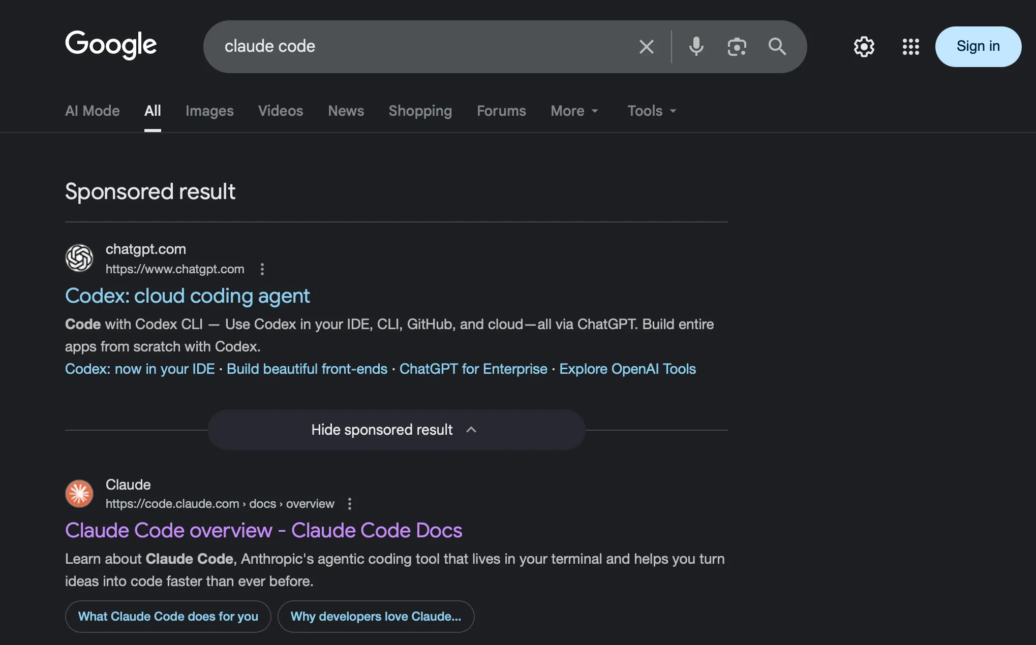Click the Claude starburst favicon
Image resolution: width=1036 pixels, height=645 pixels.
tap(79, 494)
